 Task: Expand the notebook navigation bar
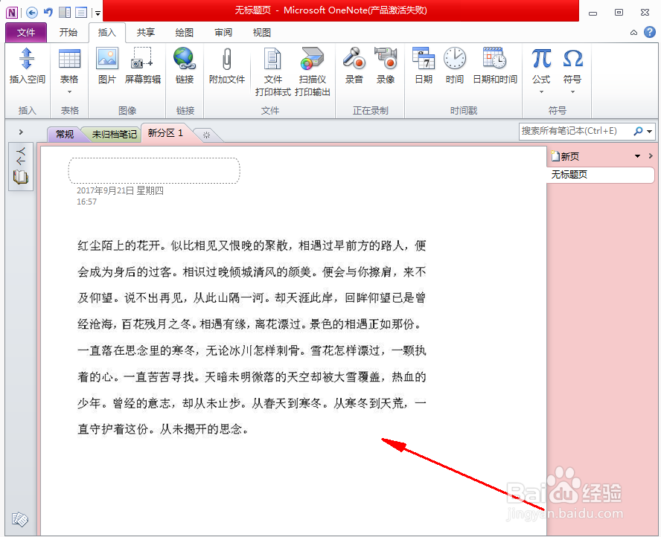point(21,132)
